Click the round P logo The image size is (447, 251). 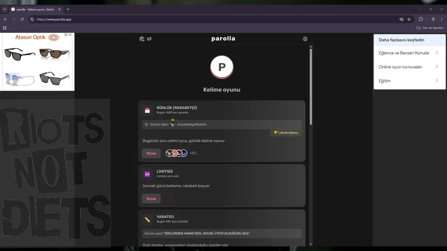[222, 67]
